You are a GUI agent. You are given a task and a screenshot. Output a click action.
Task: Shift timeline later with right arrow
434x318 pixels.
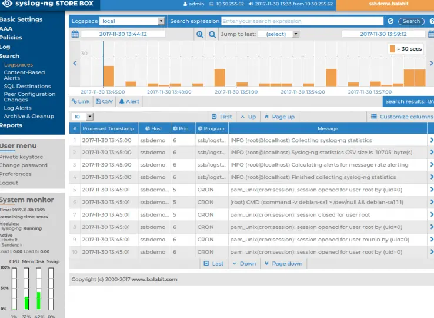pyautogui.click(x=431, y=63)
